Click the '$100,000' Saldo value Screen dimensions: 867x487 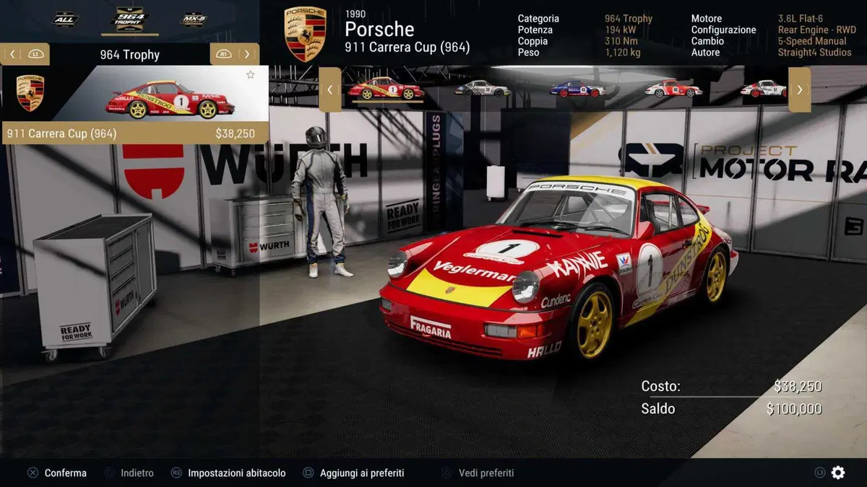(x=794, y=409)
